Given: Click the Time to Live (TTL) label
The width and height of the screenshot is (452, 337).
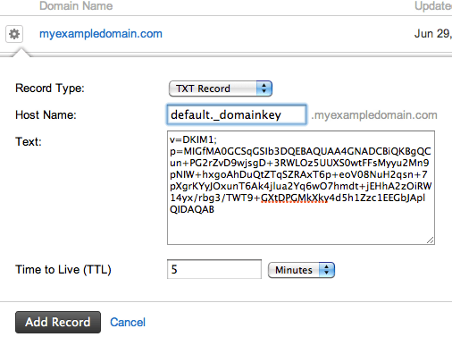Looking at the screenshot, I should pos(63,270).
